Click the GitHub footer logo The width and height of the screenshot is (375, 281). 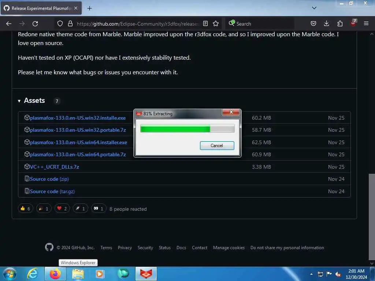(x=49, y=247)
